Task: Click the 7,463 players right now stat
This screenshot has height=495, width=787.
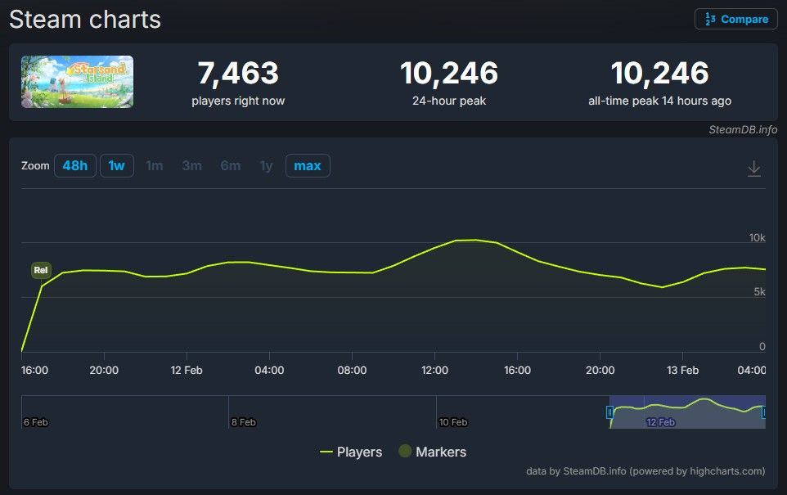Action: pyautogui.click(x=238, y=74)
